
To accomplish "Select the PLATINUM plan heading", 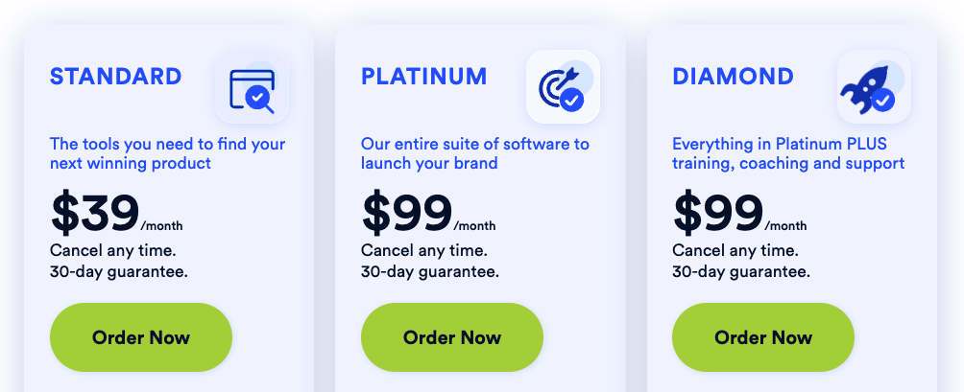I will pos(423,77).
